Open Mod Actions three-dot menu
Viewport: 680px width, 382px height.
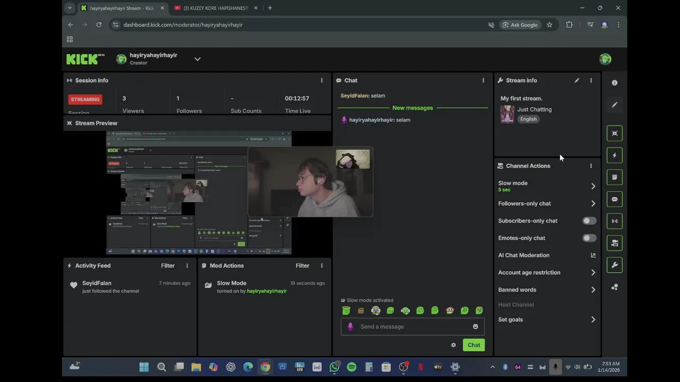tap(321, 266)
